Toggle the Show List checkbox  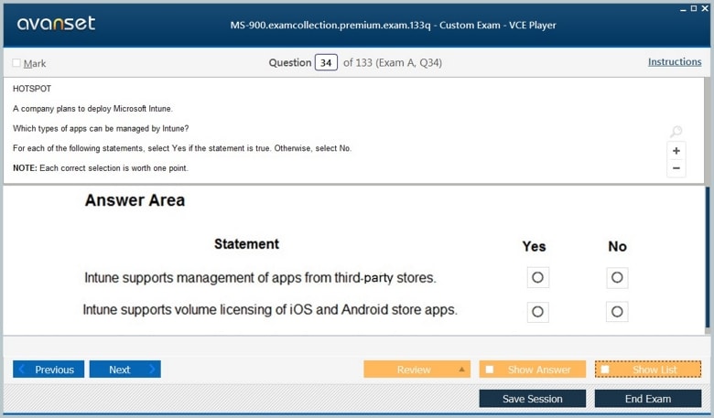(605, 370)
